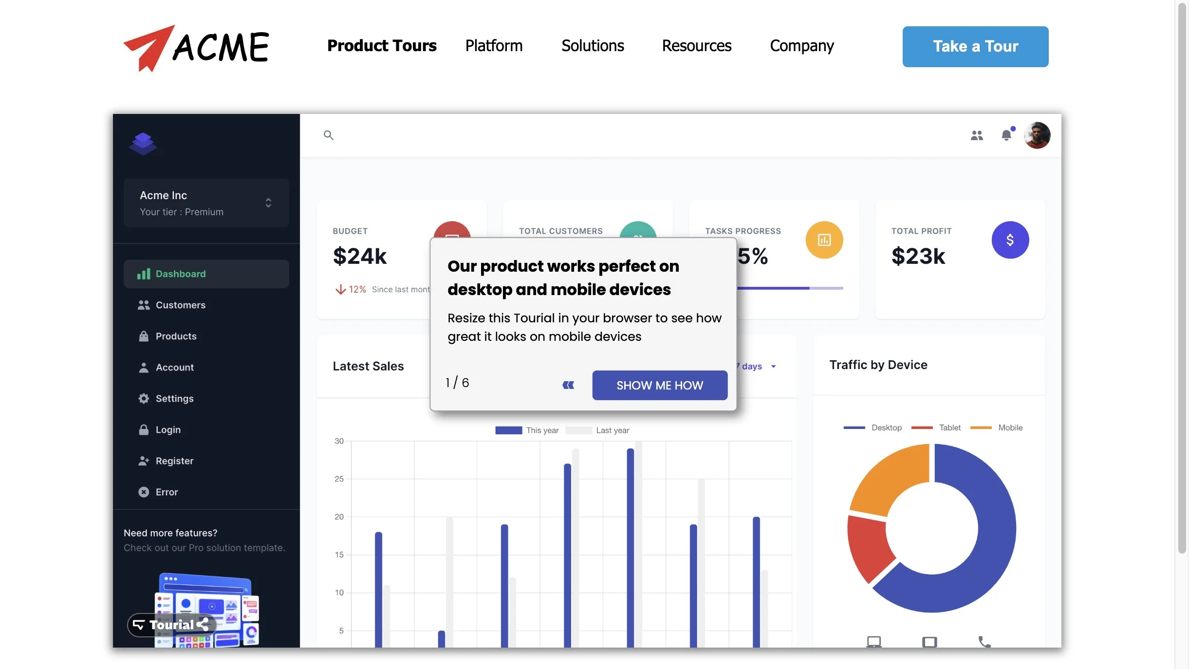Open Register in the sidebar
The height and width of the screenshot is (669, 1189).
[x=206, y=461]
